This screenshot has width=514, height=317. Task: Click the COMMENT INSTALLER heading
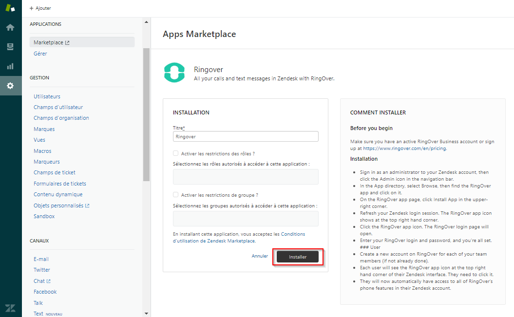coord(378,112)
